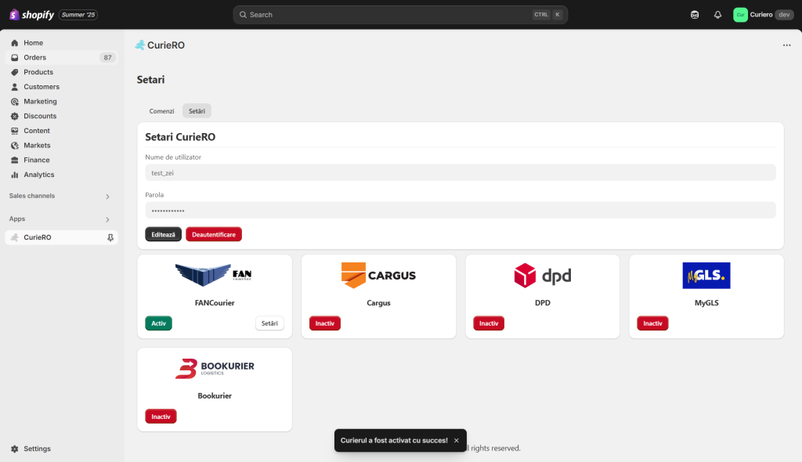This screenshot has width=802, height=462.
Task: Click the Shopify logo
Action: [31, 15]
